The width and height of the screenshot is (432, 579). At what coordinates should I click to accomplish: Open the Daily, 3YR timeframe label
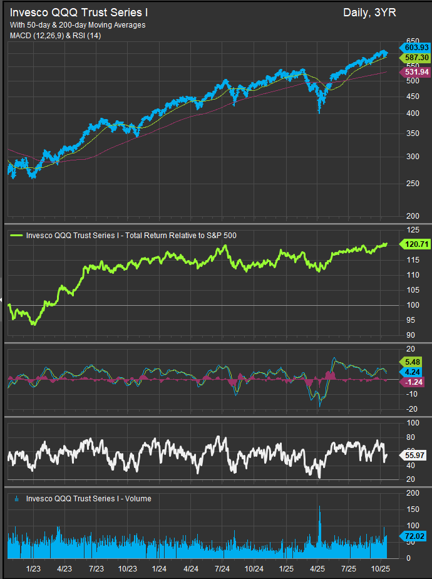pos(369,13)
